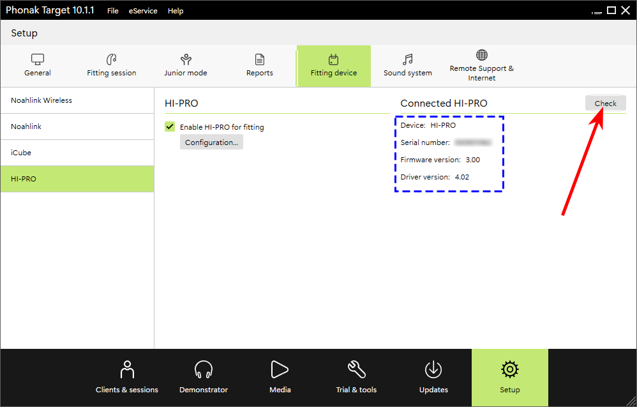Select the Sound system music note icon
This screenshot has width=637, height=407.
click(408, 60)
